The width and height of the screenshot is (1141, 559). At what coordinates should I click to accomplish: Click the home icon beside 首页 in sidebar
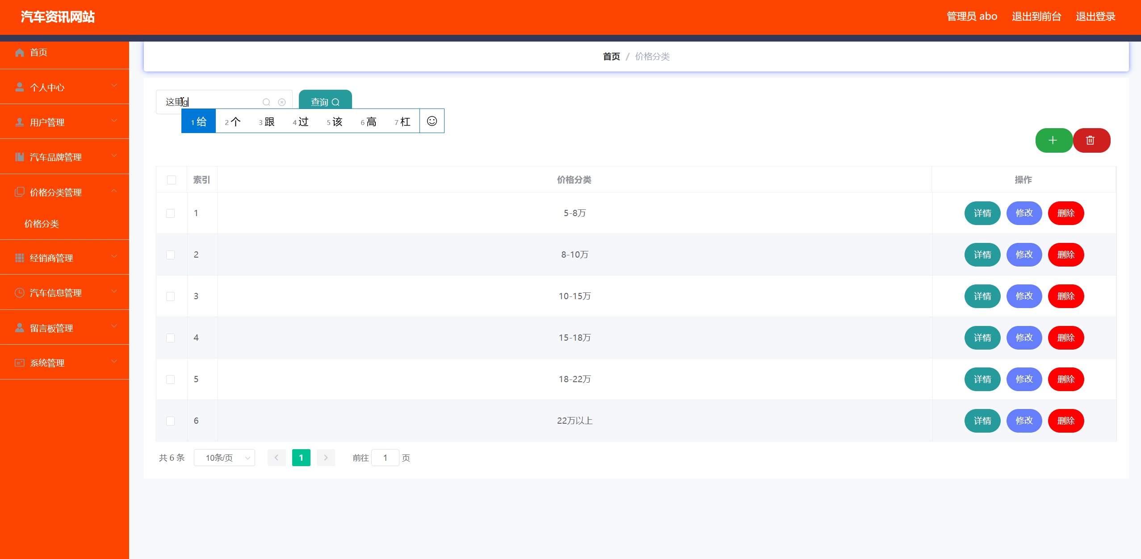click(x=20, y=53)
